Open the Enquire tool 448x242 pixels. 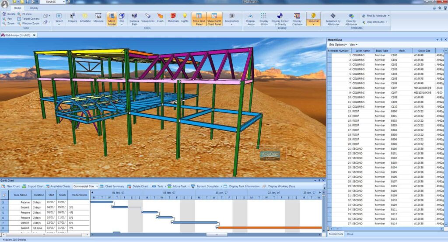point(73,18)
